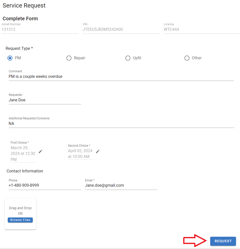Click the License field showing WTC444
The width and height of the screenshot is (240, 249).
(201, 30)
